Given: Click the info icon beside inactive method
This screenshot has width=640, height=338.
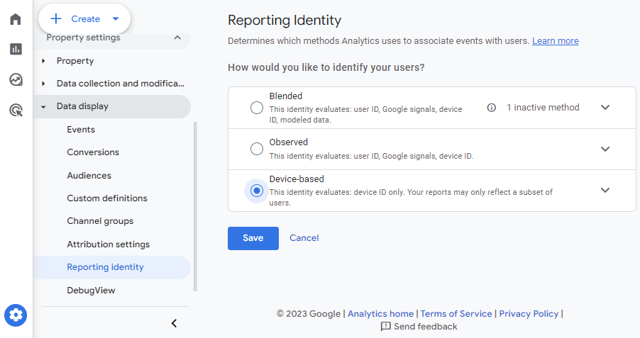Looking at the screenshot, I should pos(491,108).
